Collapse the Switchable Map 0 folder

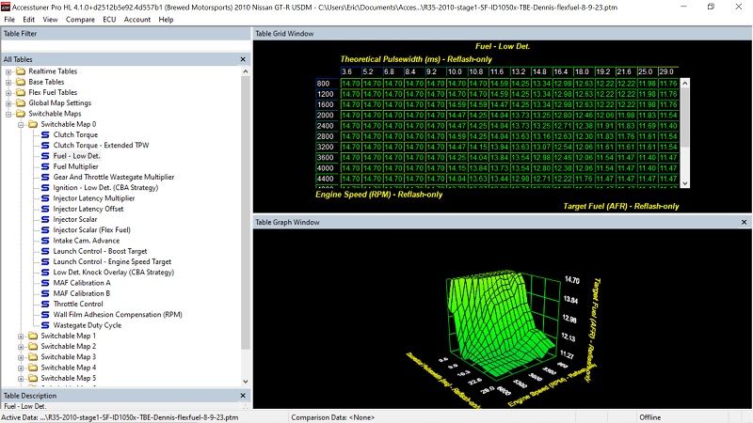(21, 125)
